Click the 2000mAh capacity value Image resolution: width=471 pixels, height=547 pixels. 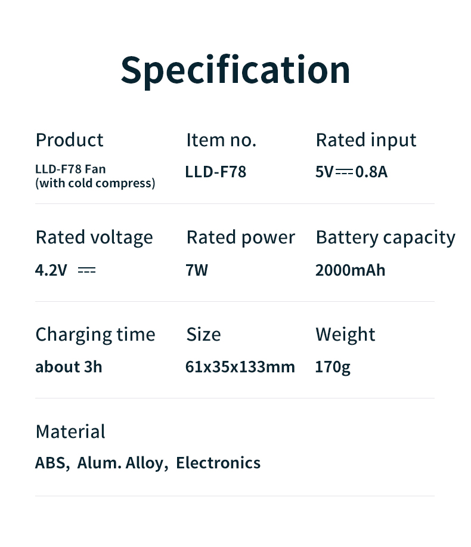pyautogui.click(x=350, y=270)
